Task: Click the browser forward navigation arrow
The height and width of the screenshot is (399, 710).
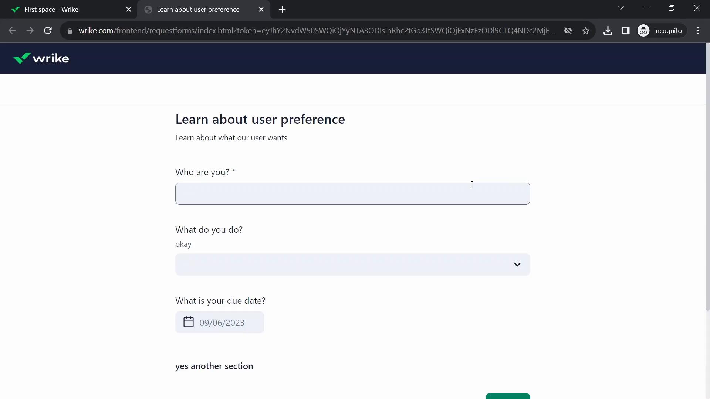Action: coord(30,30)
